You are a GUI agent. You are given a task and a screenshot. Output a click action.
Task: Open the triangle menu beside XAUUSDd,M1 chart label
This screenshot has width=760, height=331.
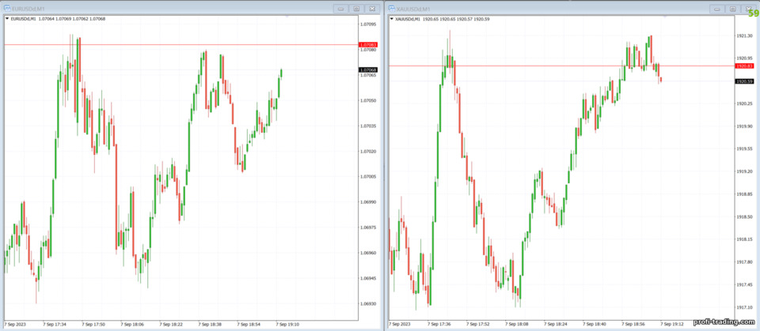392,19
